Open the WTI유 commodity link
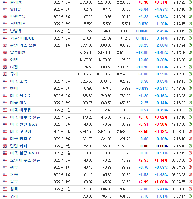The width and height of the screenshot is (193, 199). (16, 9)
